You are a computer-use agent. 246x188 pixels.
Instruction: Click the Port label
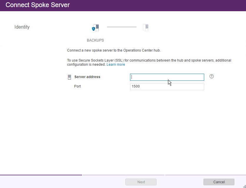pos(77,86)
